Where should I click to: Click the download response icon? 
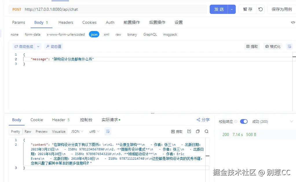[x=189, y=131]
